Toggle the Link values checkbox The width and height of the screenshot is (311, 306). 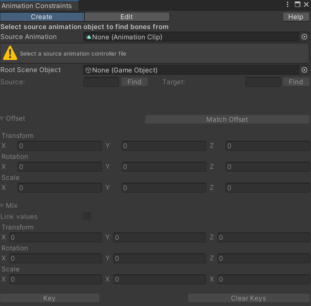point(87,216)
